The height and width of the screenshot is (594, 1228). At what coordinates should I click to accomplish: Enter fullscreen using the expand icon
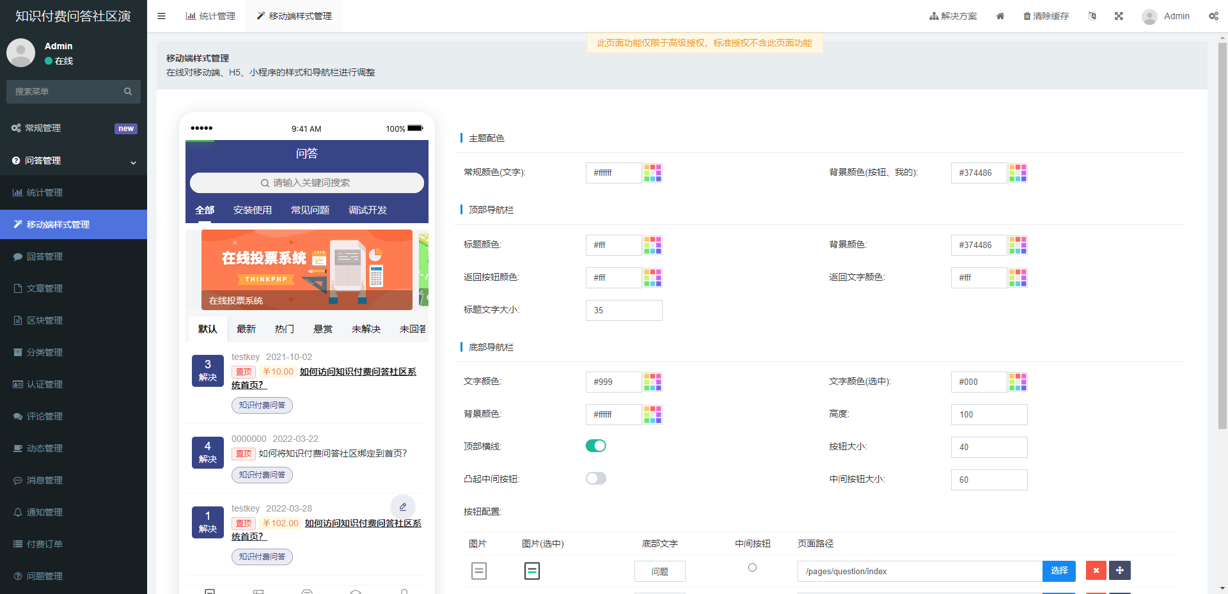click(1119, 16)
